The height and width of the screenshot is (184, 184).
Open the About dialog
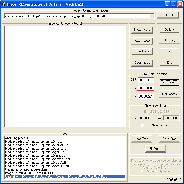coord(169,51)
